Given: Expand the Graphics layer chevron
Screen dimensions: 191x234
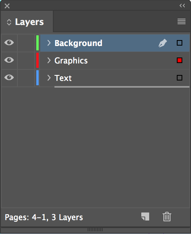Looking at the screenshot, I should 49,60.
